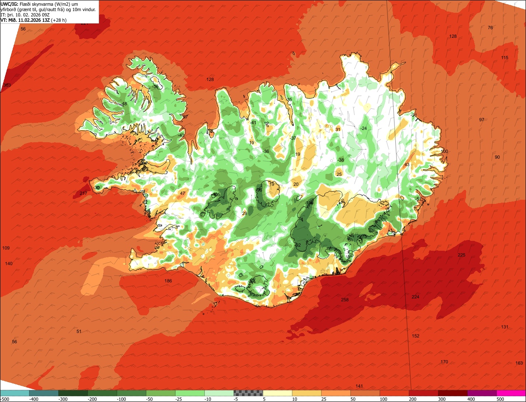The height and width of the screenshot is (402, 526).
Task: Click the glacier value -92
Action: pyautogui.click(x=298, y=245)
